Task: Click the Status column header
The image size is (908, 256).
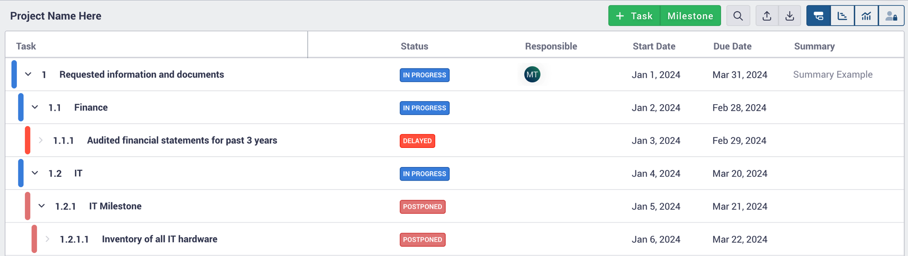Action: pos(415,46)
